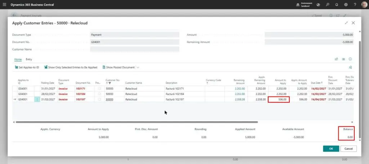Toggle Prepayment checkbox for invoice 103171

[99, 88]
